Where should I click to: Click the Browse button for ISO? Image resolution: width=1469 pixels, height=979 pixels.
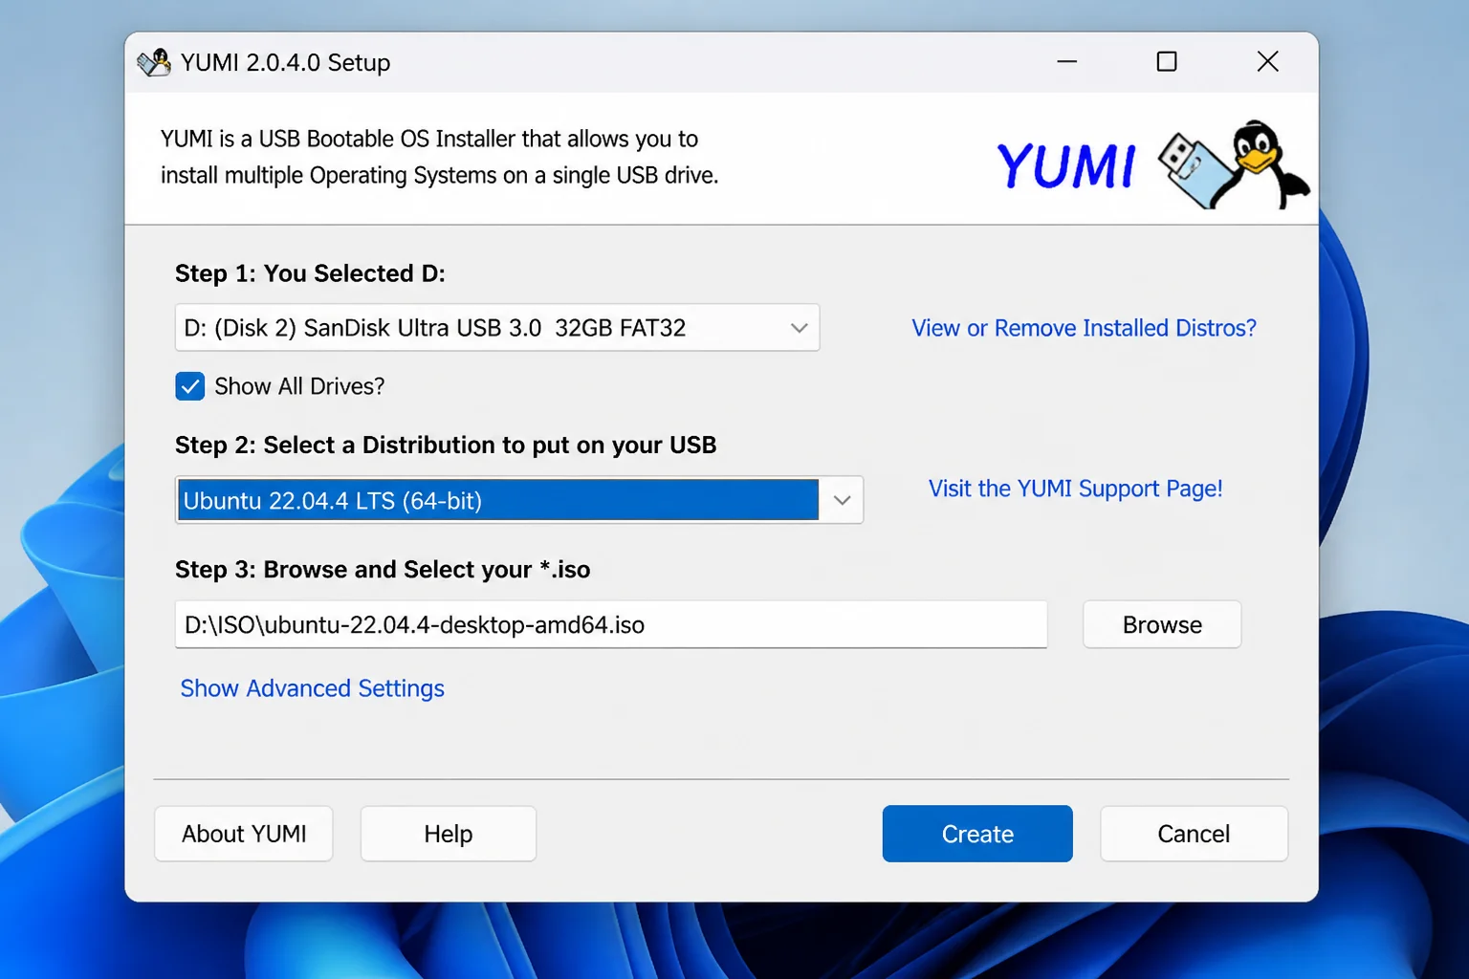pos(1162,624)
